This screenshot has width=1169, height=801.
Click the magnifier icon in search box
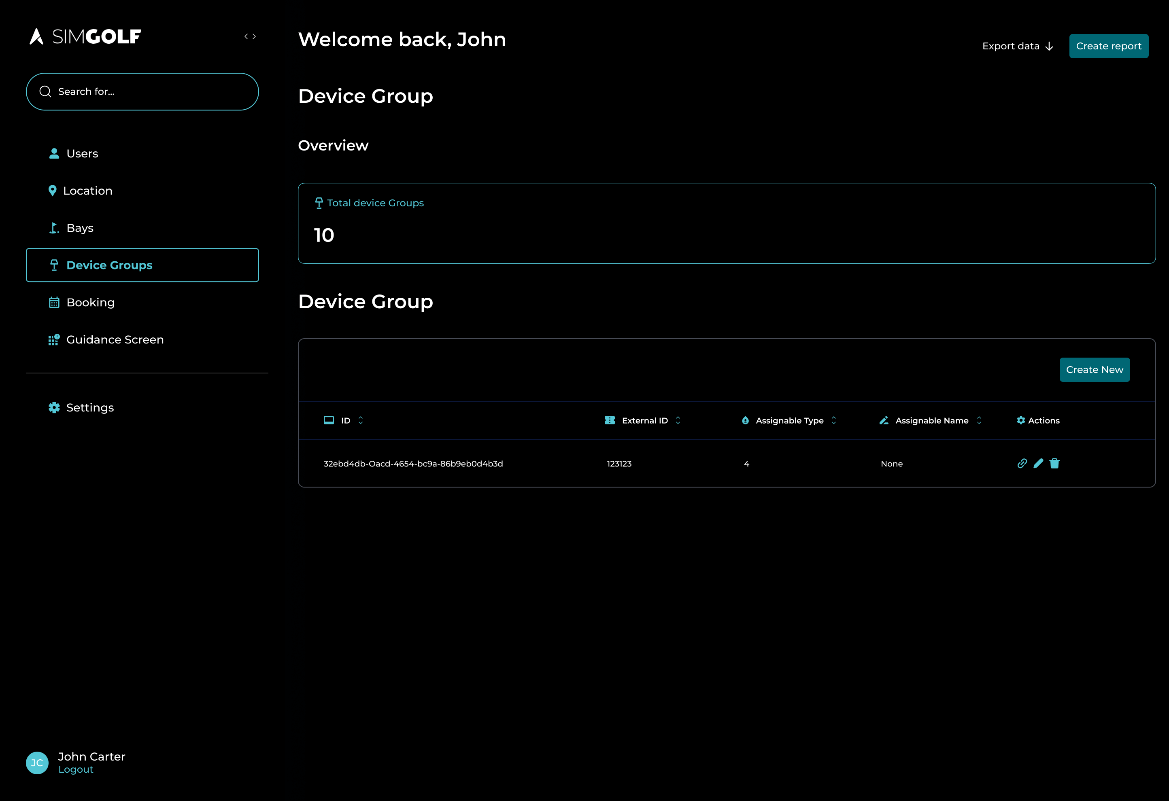(x=45, y=91)
